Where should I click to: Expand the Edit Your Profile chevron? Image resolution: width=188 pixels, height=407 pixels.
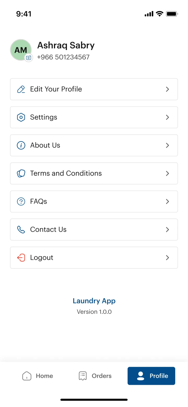tap(168, 89)
